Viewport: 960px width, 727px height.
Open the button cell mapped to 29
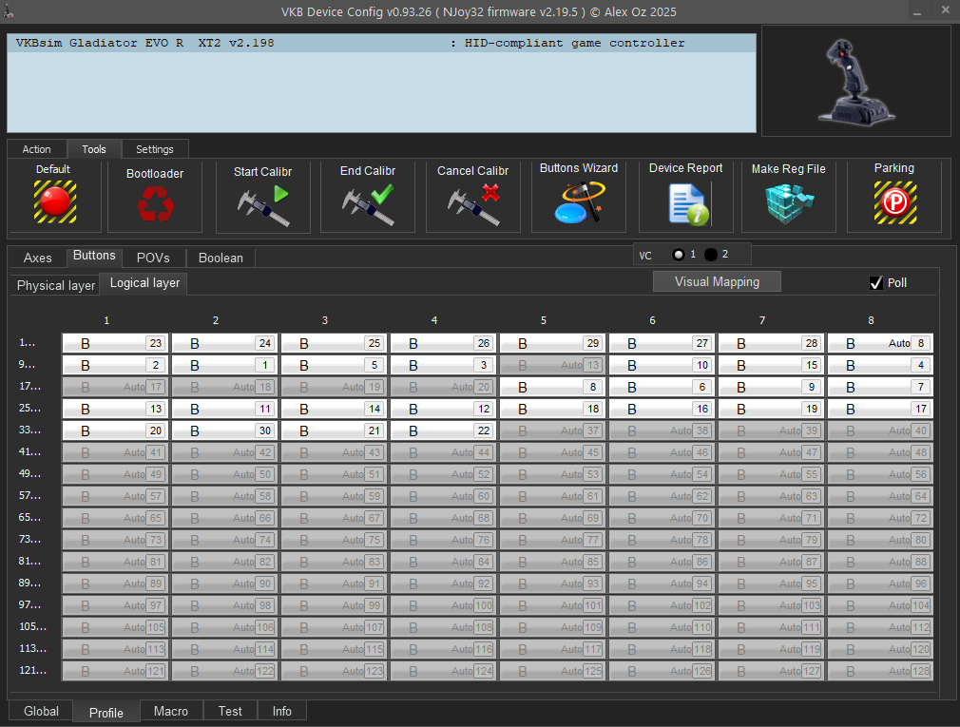pyautogui.click(x=553, y=343)
